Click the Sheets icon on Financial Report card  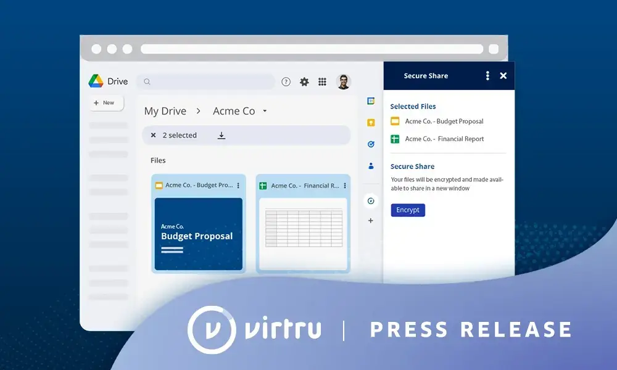[263, 186]
